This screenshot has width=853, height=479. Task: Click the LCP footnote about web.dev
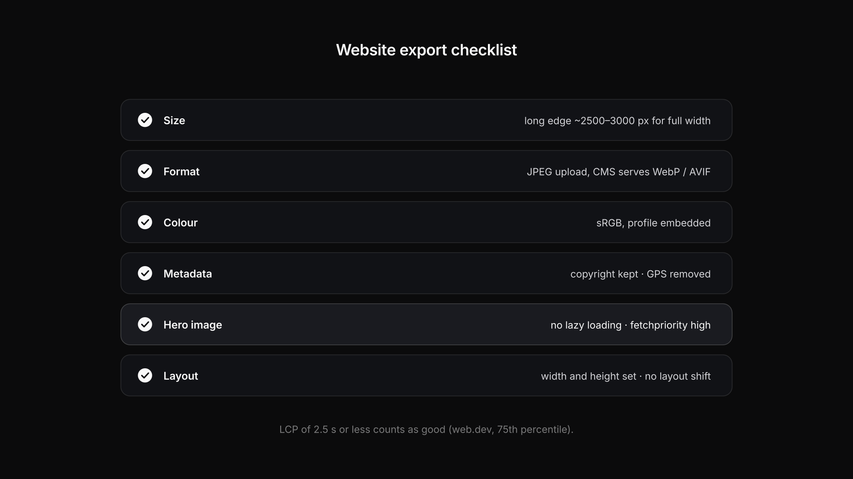click(x=426, y=429)
